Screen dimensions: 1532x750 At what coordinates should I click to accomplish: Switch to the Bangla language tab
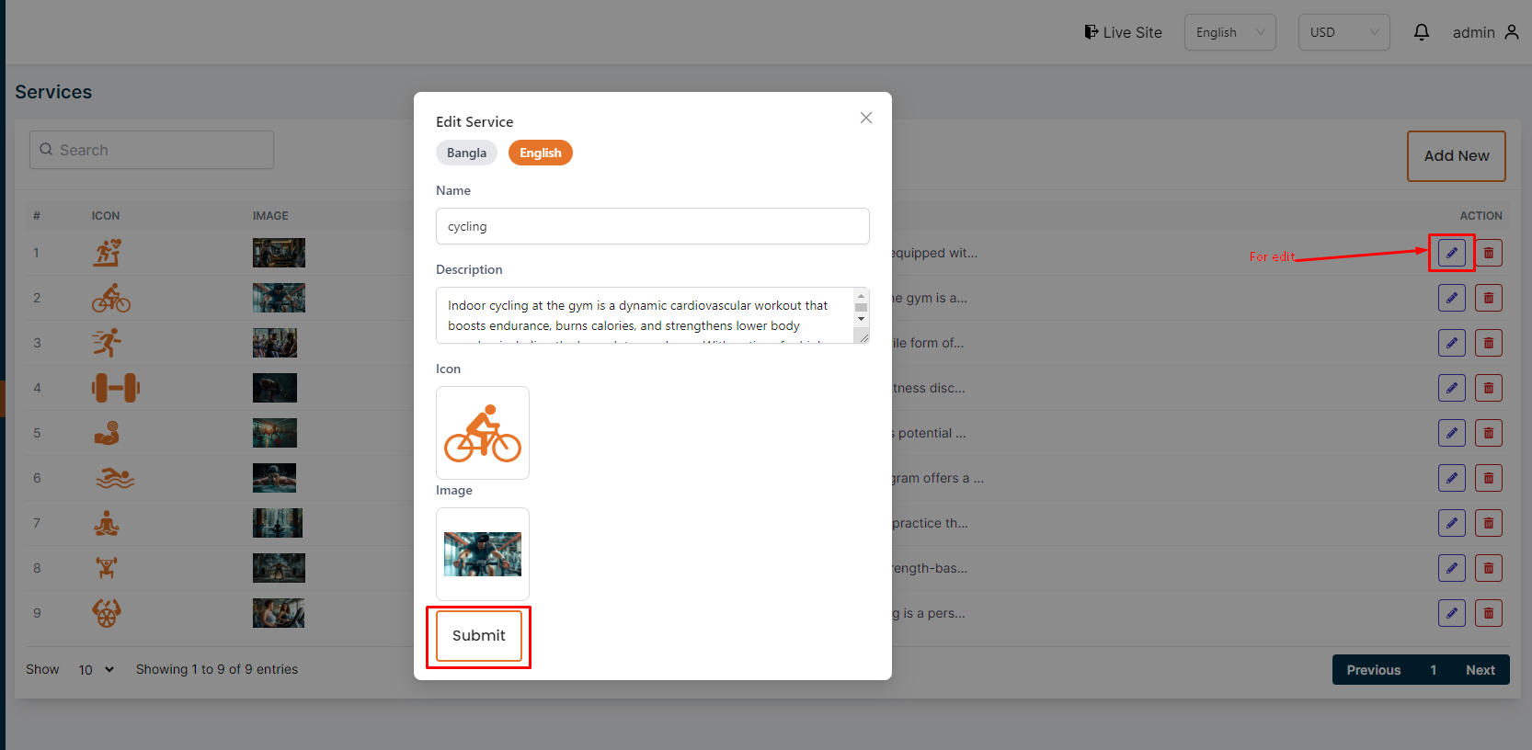tap(466, 153)
